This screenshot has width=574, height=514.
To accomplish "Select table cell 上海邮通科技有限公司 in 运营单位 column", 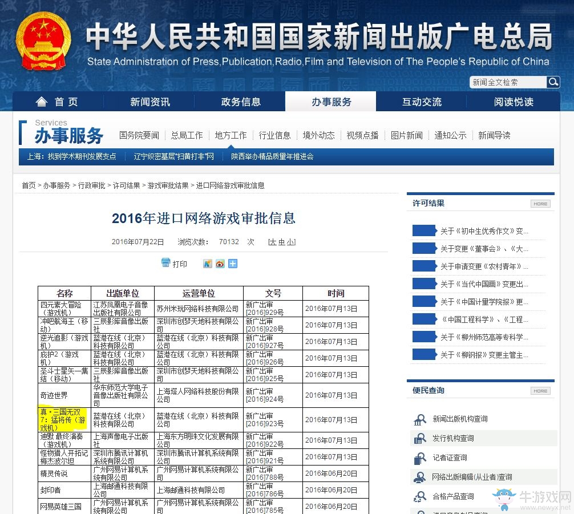I will click(x=199, y=490).
